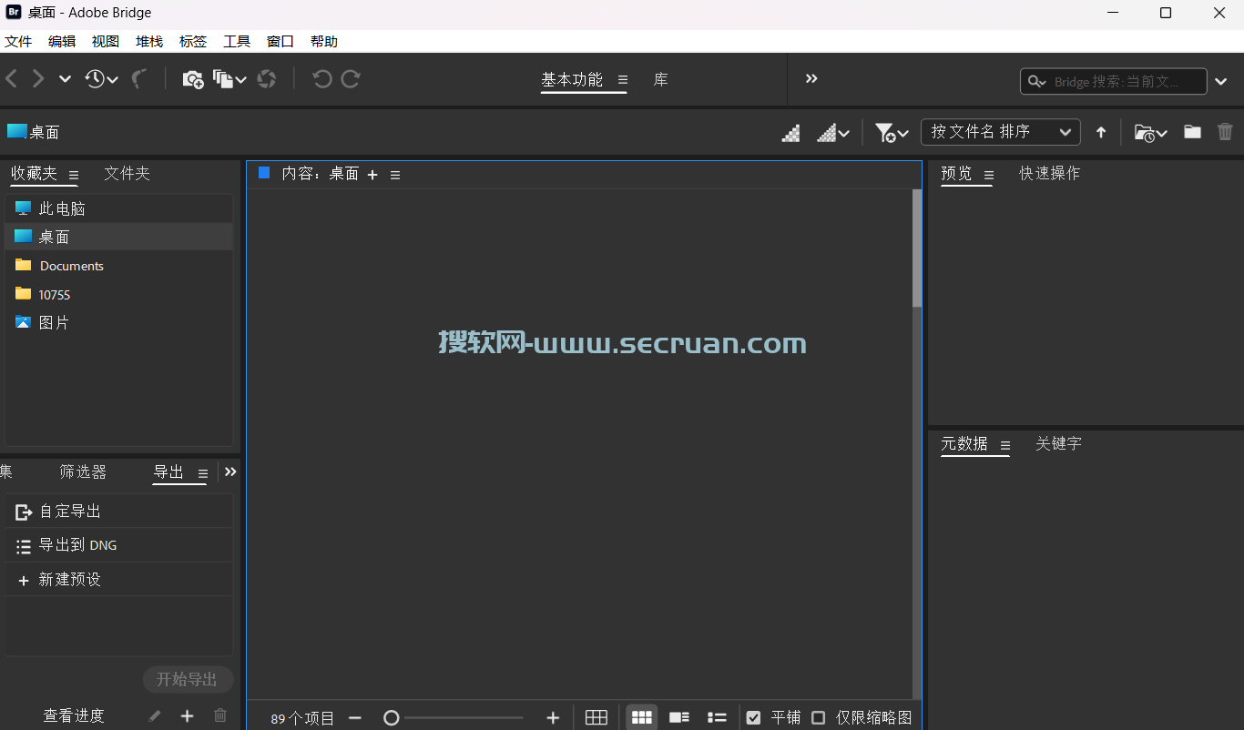
Task: Open the filter by rating dropdown
Action: coord(892,133)
